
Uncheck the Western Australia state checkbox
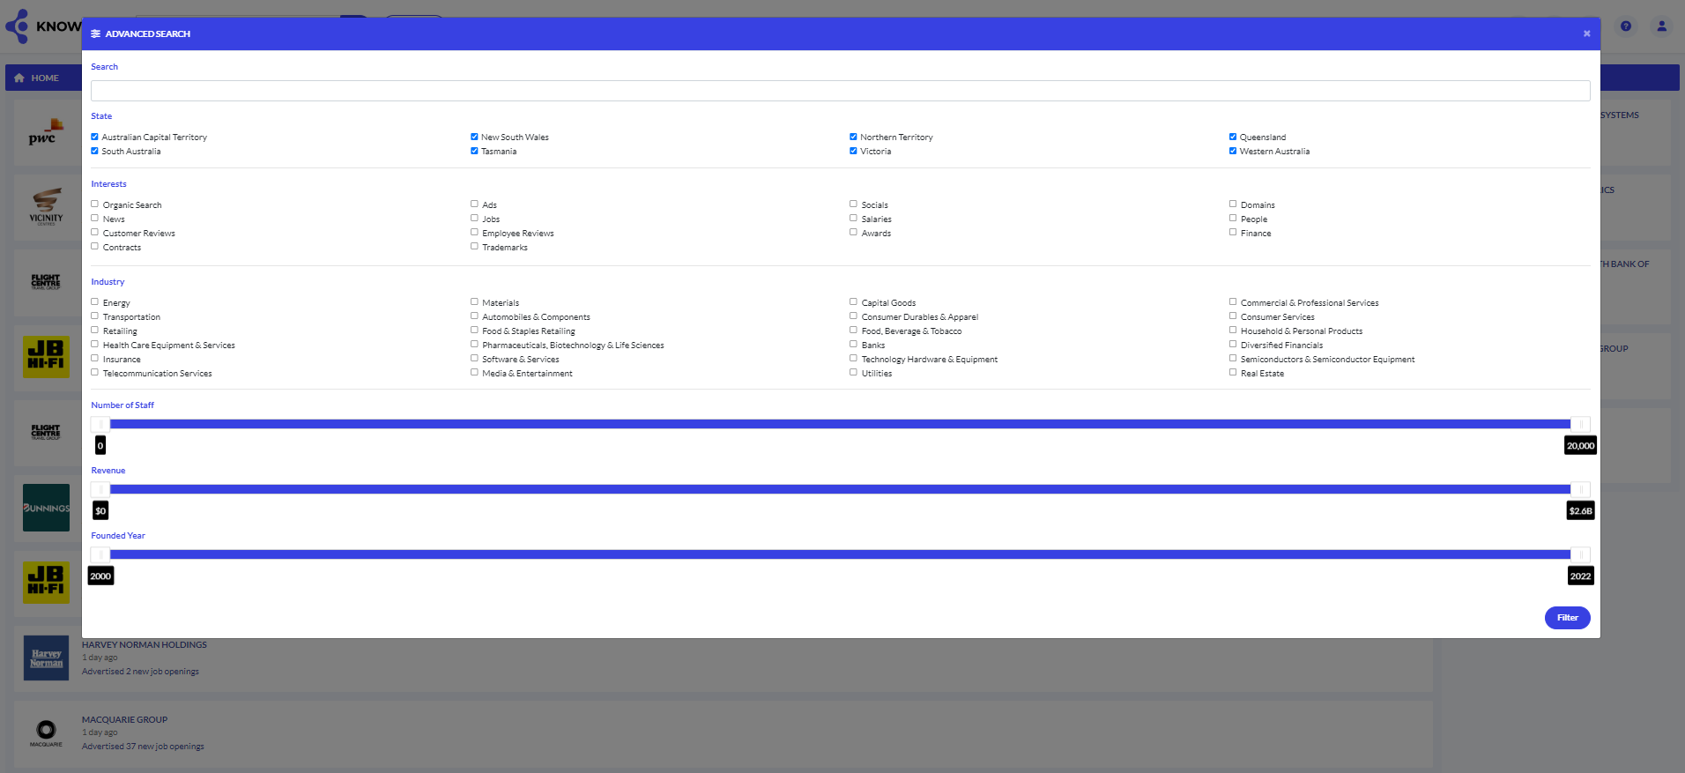(1233, 151)
